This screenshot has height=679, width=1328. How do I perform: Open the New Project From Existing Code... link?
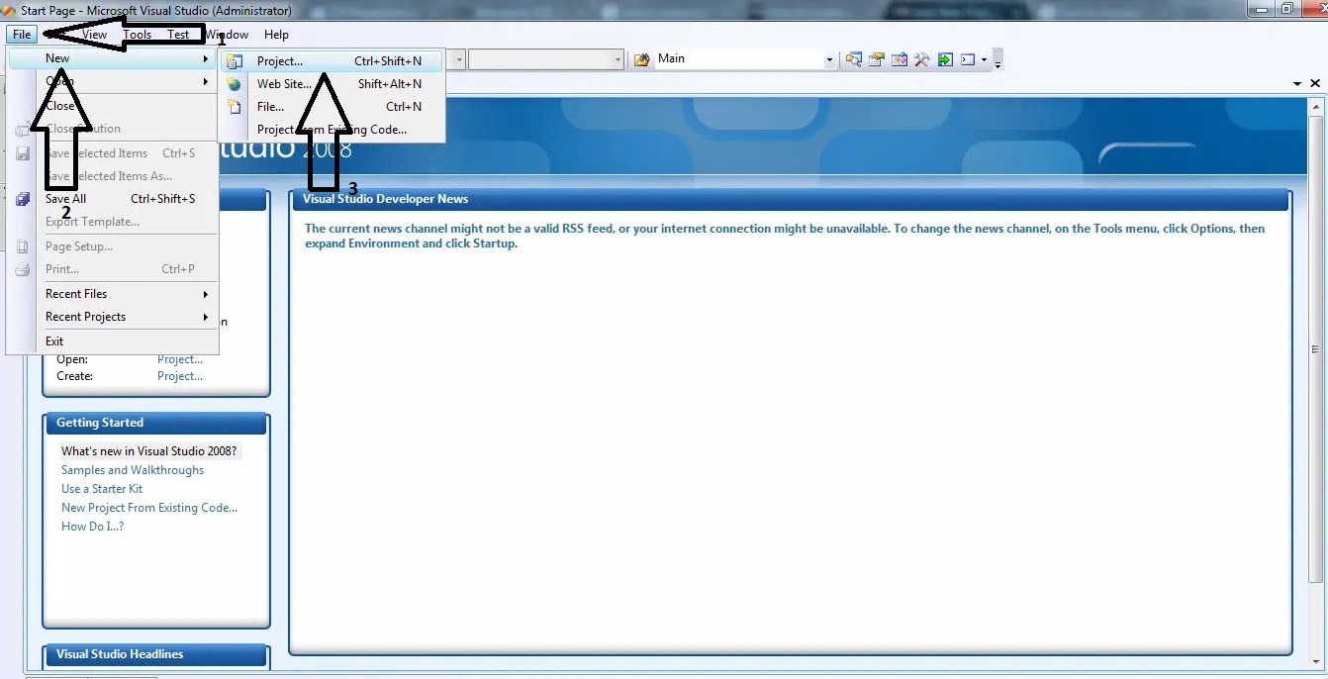coord(149,508)
